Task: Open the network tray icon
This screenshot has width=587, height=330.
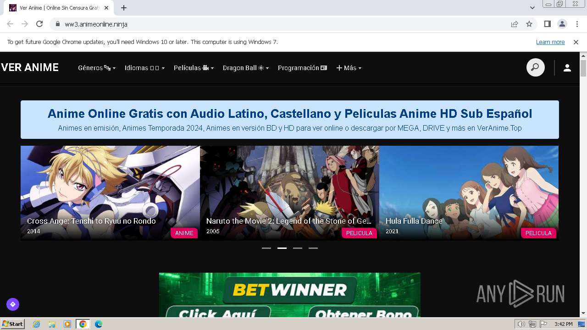Action: [x=532, y=324]
